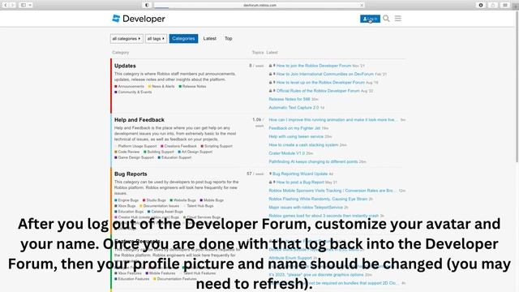Open the hamburger menu icon

point(398,19)
